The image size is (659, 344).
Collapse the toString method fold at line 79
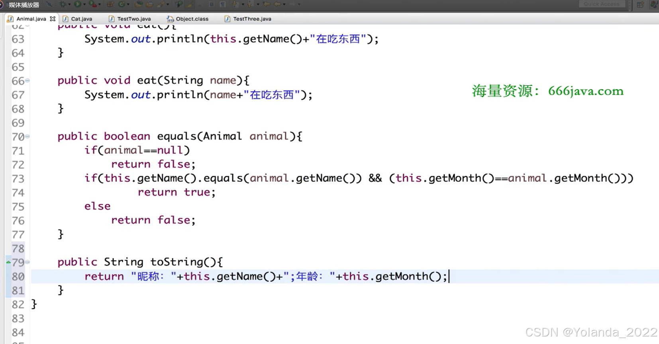(27, 262)
